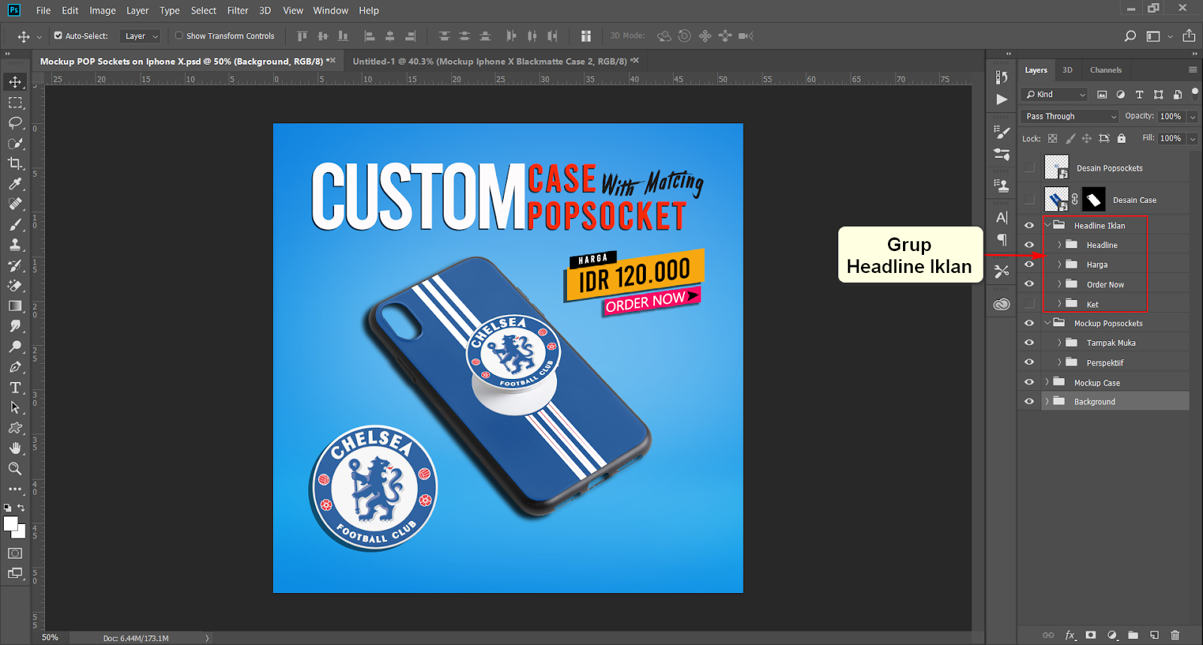
Task: Enable Show Transform Controls checkbox
Action: [179, 35]
